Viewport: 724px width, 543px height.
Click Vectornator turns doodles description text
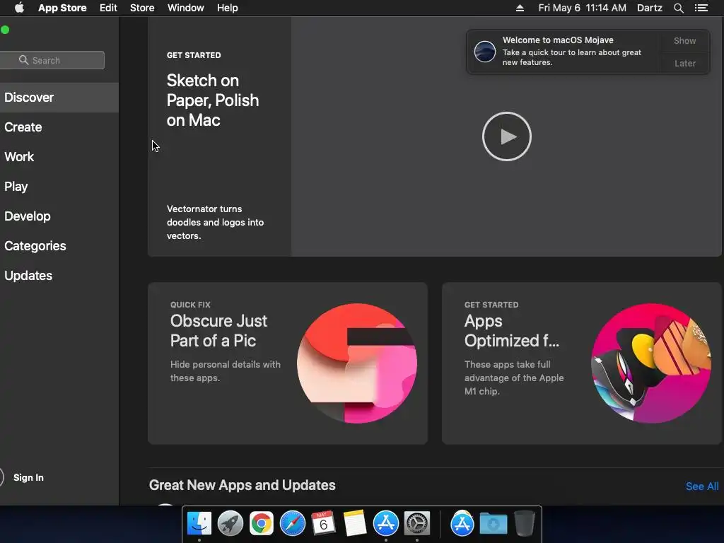tap(215, 222)
